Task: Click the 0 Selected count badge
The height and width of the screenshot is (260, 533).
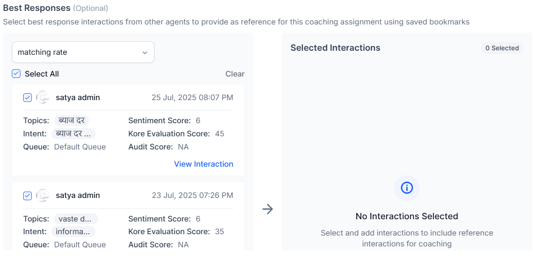Action: 502,48
